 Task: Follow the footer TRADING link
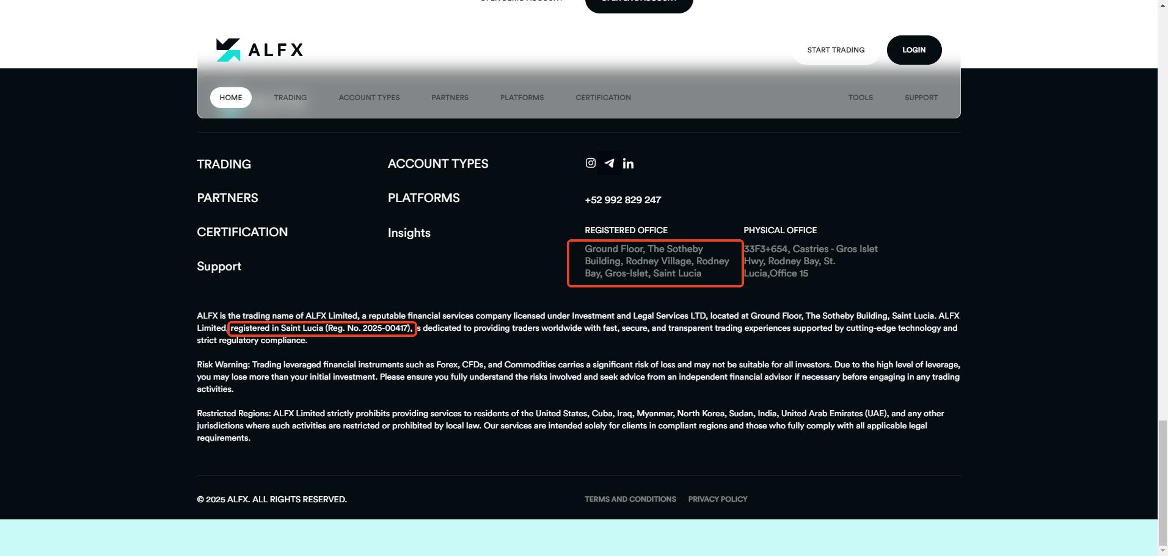pos(224,164)
